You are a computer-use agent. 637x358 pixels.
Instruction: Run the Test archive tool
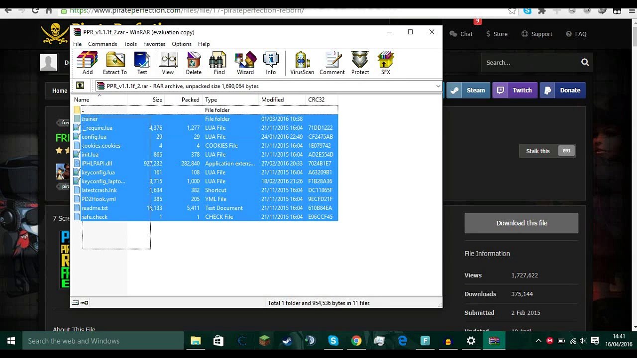(x=142, y=63)
